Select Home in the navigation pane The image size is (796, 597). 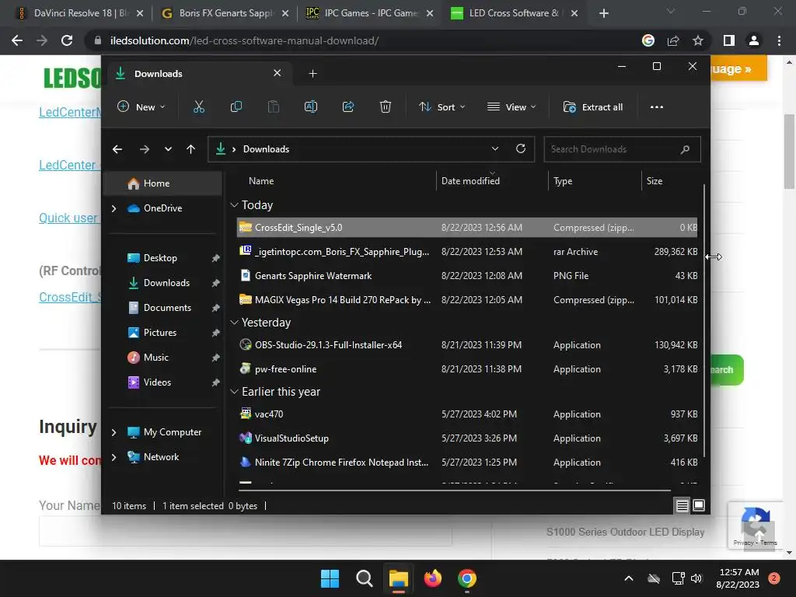[x=162, y=183]
